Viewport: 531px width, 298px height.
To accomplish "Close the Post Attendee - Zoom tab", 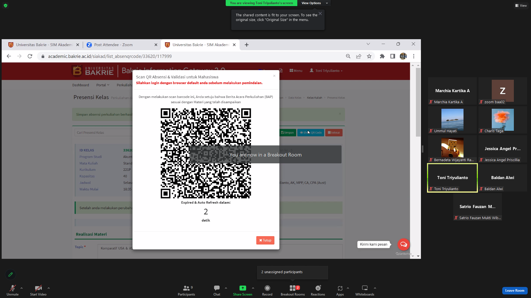I will 156,45.
